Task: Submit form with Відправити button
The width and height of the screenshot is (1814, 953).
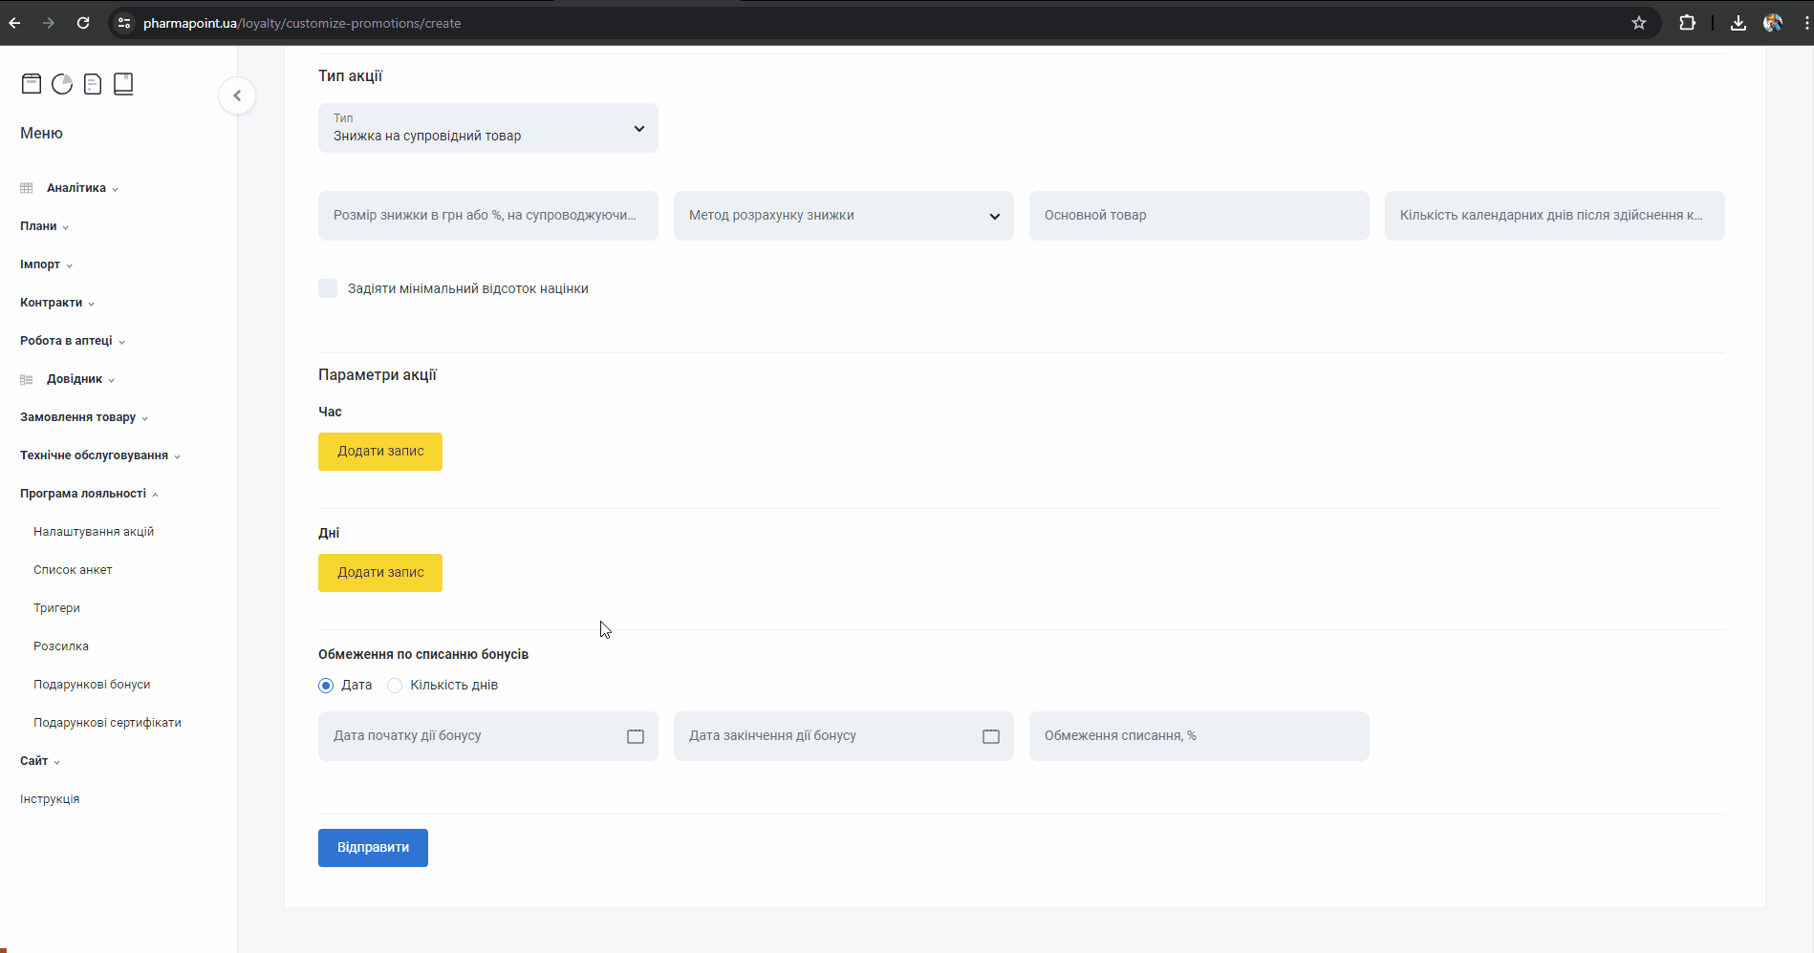Action: [373, 848]
